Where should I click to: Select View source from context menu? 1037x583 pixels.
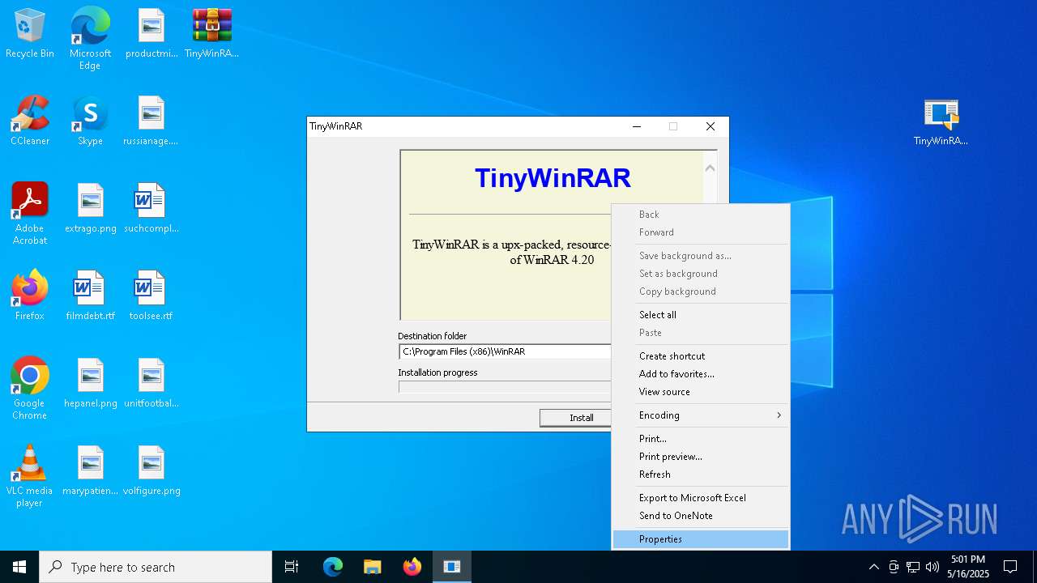(701, 392)
